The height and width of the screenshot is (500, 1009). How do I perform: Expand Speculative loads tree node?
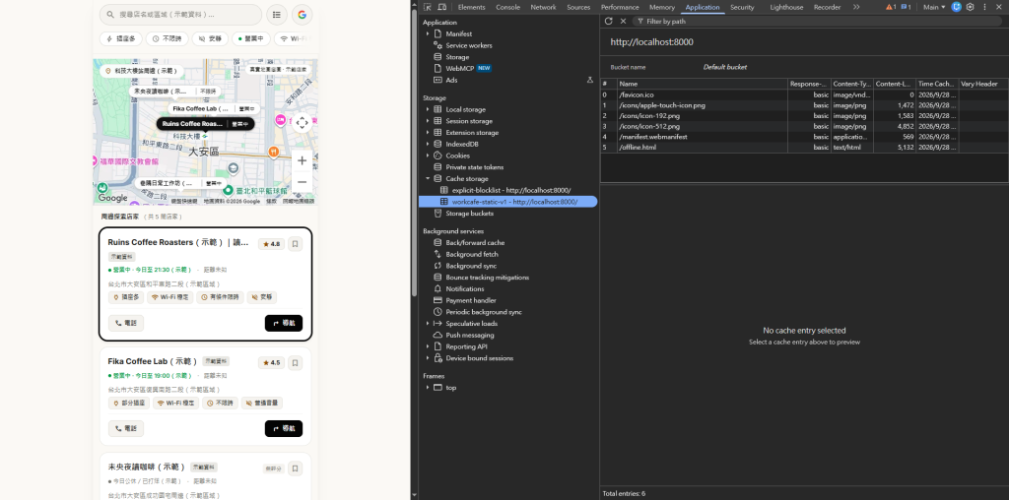point(428,324)
